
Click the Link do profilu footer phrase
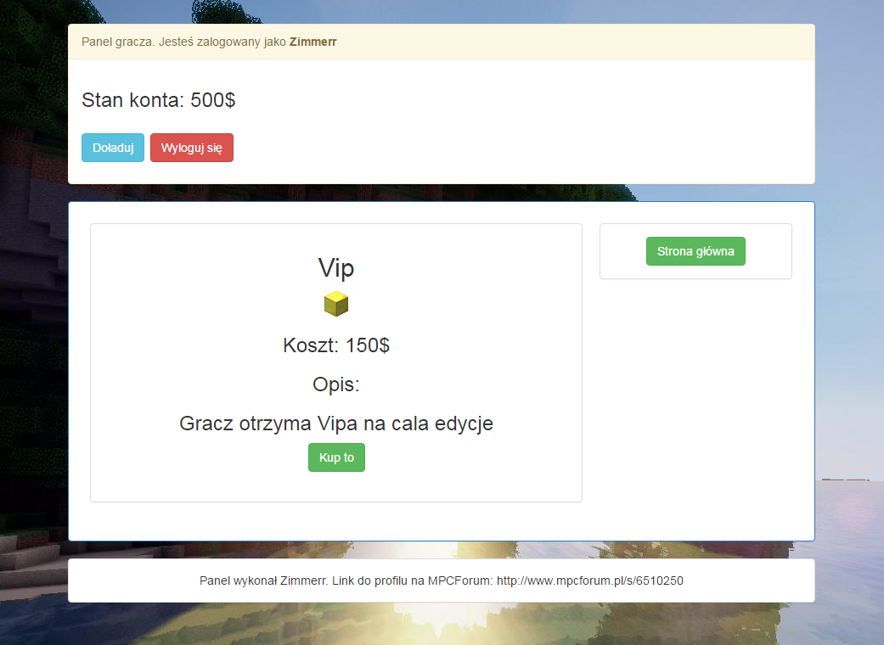pyautogui.click(x=378, y=580)
